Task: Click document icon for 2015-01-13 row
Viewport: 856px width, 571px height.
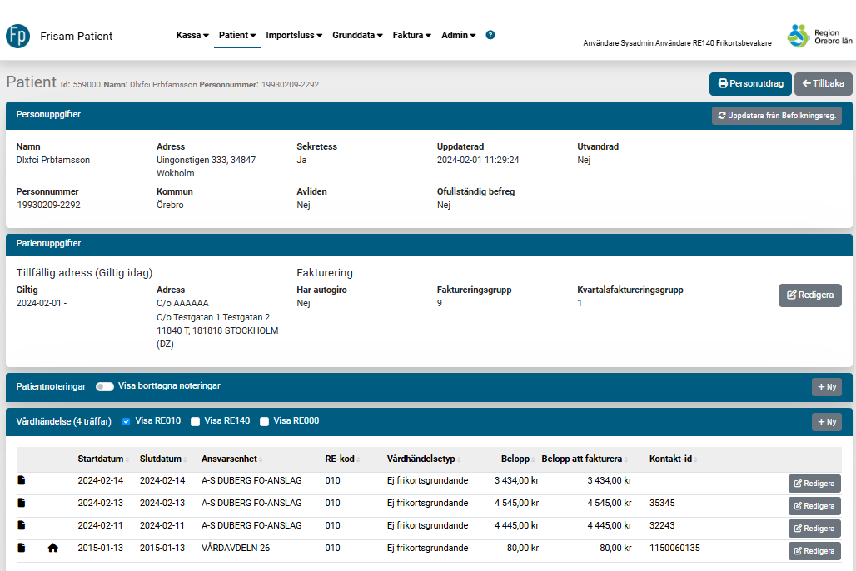Action: click(x=22, y=548)
